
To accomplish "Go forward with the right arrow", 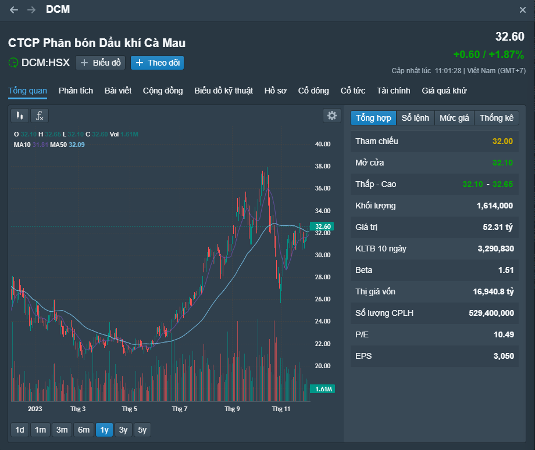I will click(31, 10).
